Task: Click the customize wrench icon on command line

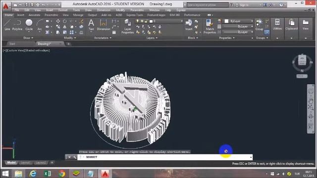Action: pyautogui.click(x=75, y=157)
